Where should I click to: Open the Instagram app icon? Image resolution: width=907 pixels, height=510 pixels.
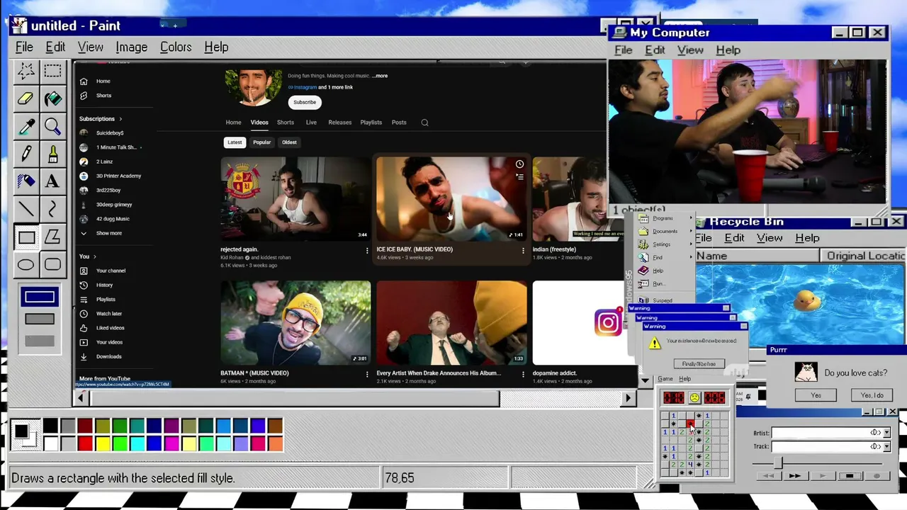(608, 323)
